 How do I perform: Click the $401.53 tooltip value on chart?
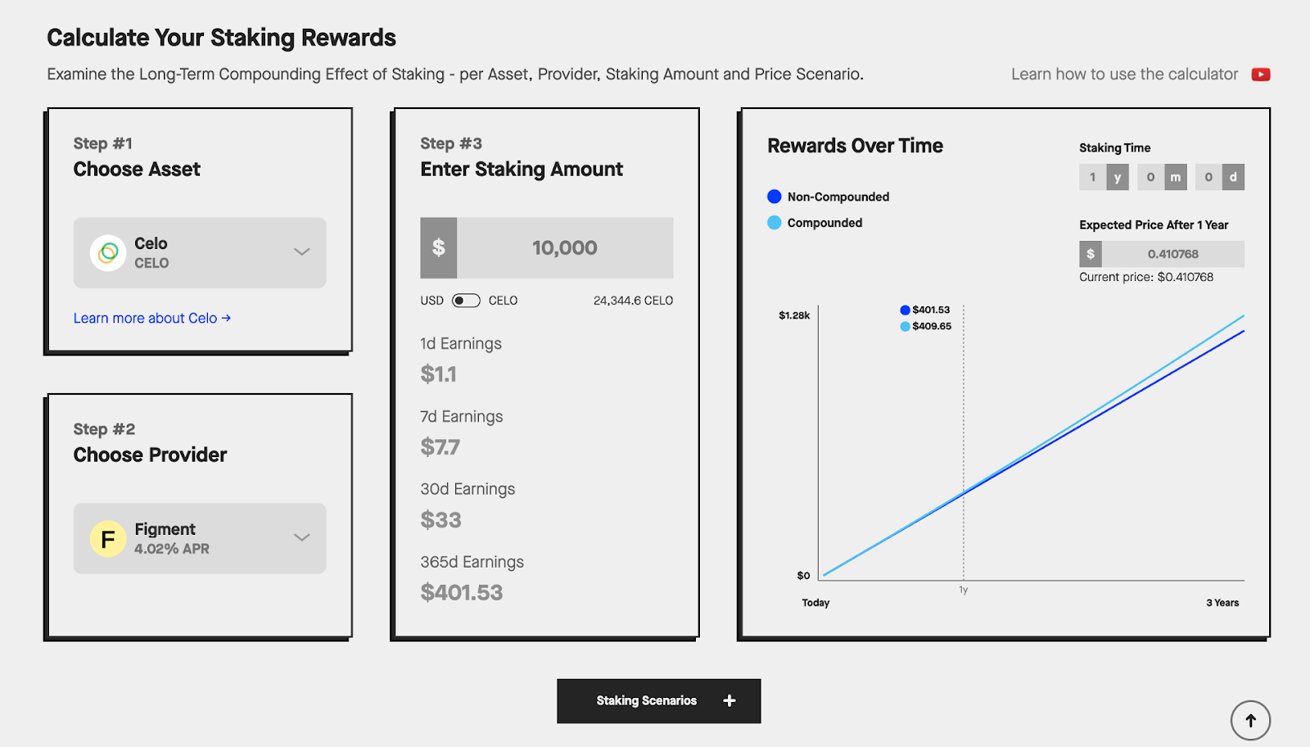point(931,310)
